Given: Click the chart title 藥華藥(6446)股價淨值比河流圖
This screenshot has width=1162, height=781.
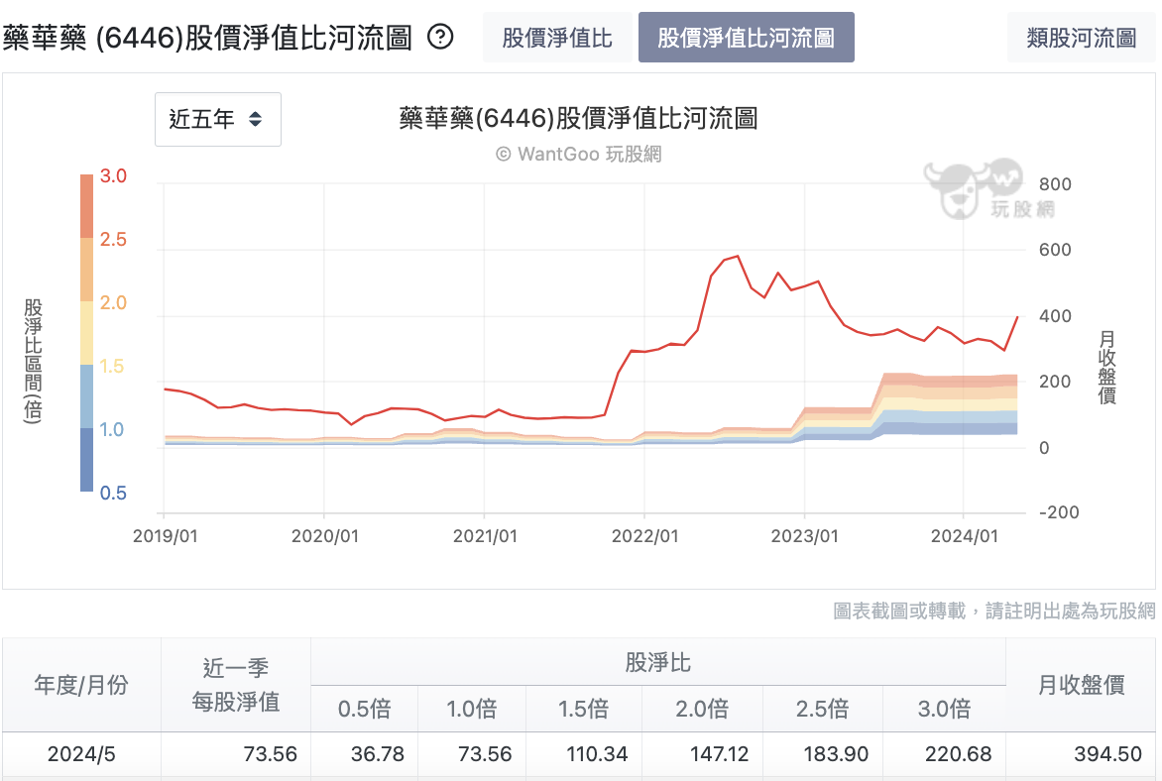Looking at the screenshot, I should point(579,119).
